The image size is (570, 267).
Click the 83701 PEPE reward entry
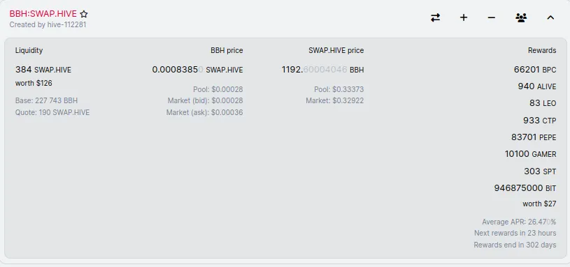coord(534,137)
